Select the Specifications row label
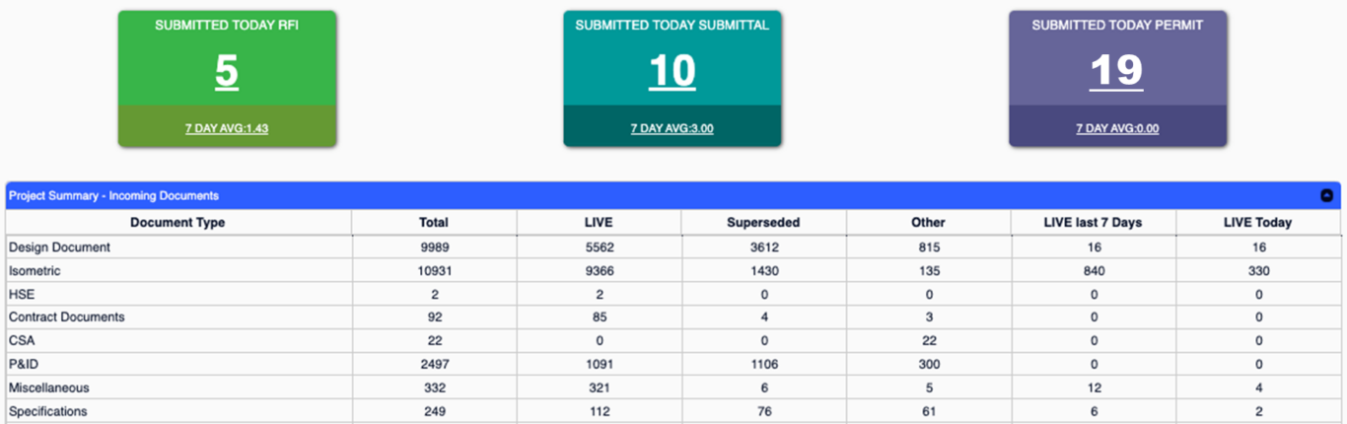This screenshot has height=424, width=1347. (48, 411)
